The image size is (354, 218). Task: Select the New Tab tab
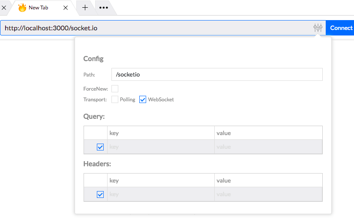(x=41, y=8)
